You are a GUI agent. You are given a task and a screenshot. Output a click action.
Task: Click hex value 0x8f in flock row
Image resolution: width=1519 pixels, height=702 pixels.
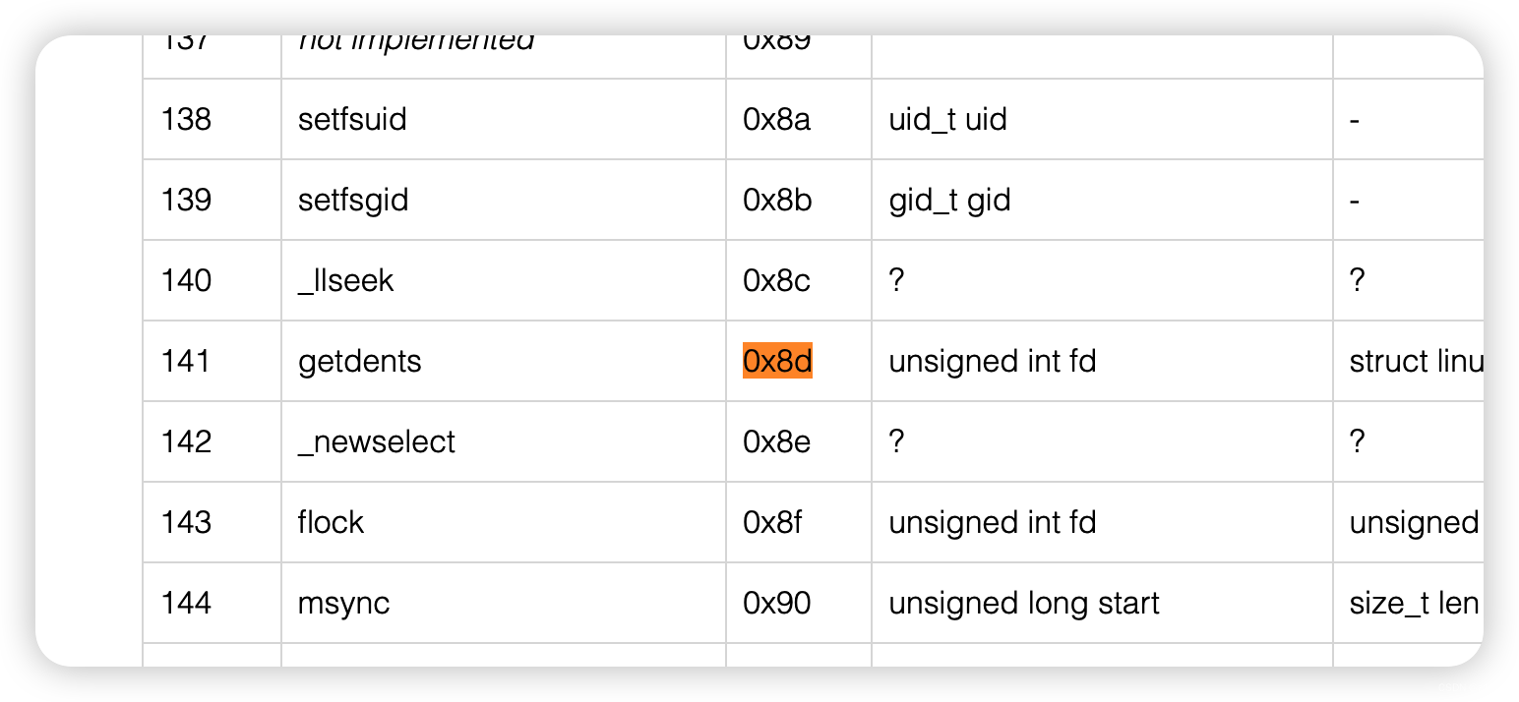pyautogui.click(x=772, y=522)
